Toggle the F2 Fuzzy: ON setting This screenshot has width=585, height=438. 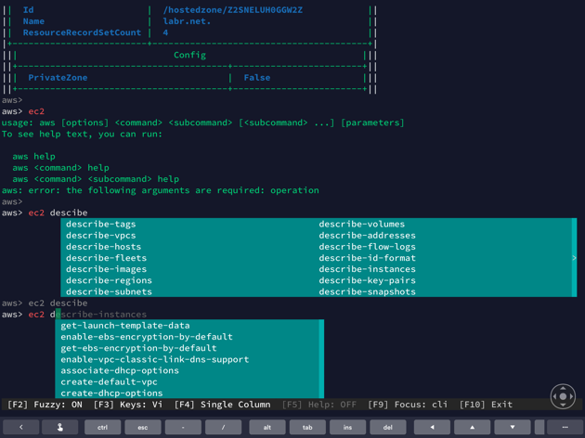coord(45,405)
